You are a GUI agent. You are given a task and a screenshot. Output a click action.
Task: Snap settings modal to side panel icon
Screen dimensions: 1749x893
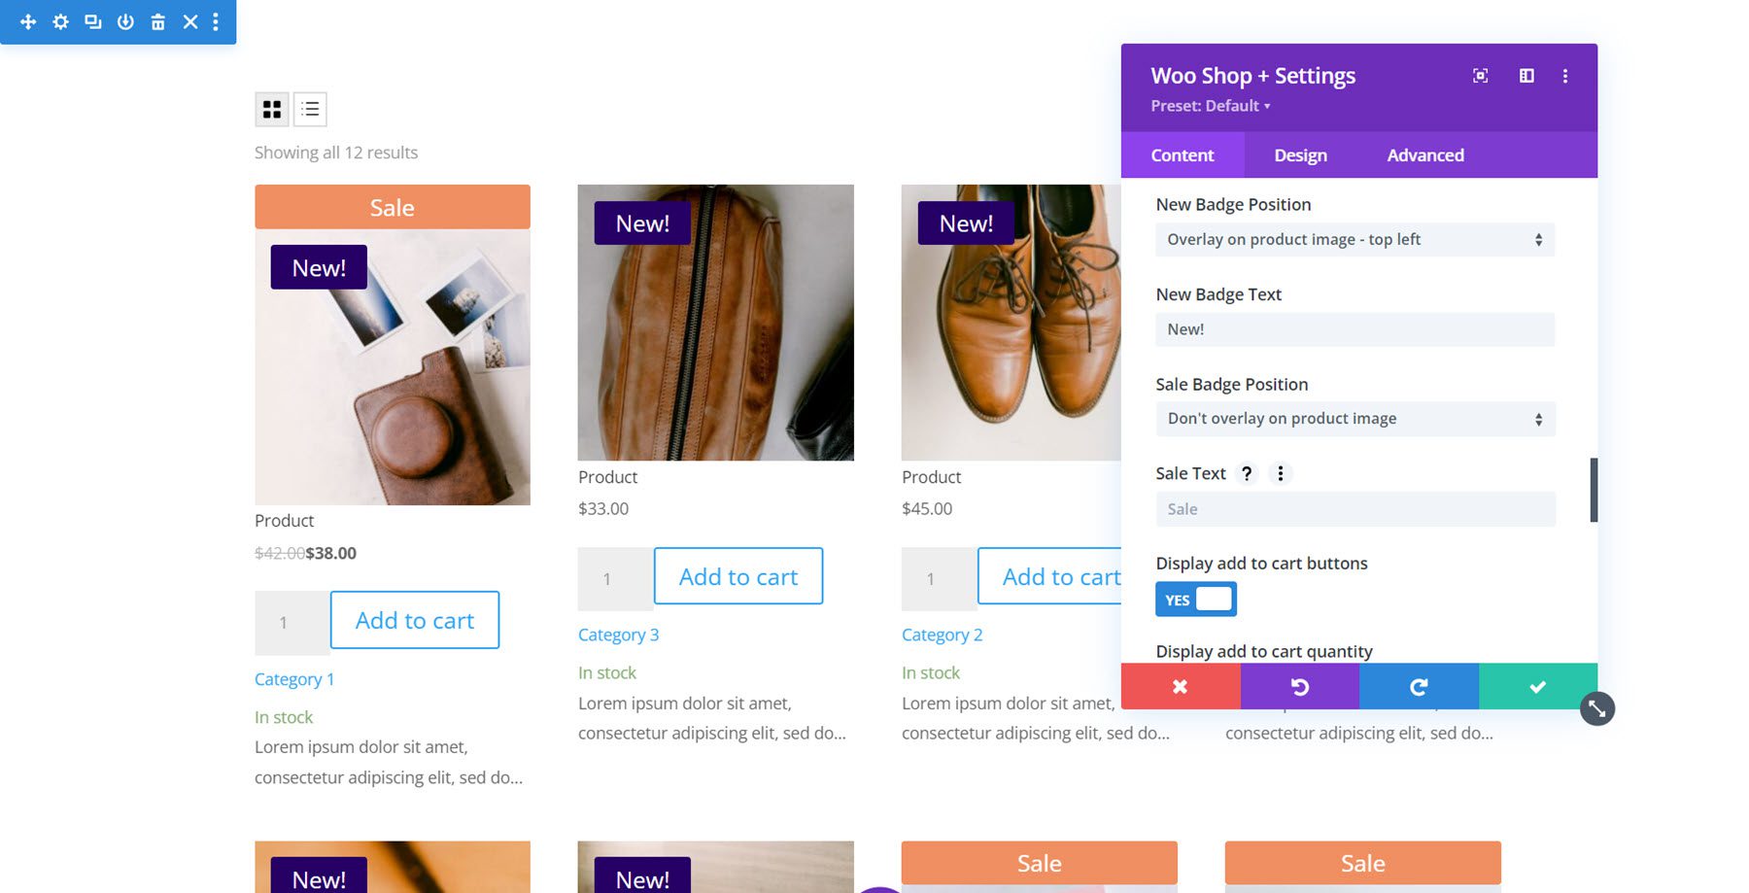click(x=1526, y=75)
